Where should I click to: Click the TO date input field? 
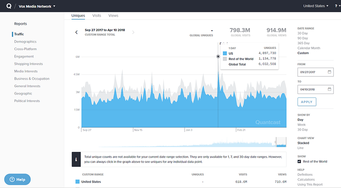click(315, 89)
